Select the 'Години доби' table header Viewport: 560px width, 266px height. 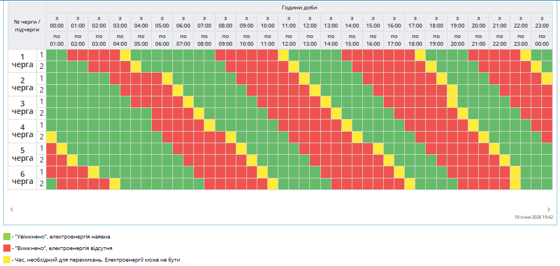click(299, 7)
